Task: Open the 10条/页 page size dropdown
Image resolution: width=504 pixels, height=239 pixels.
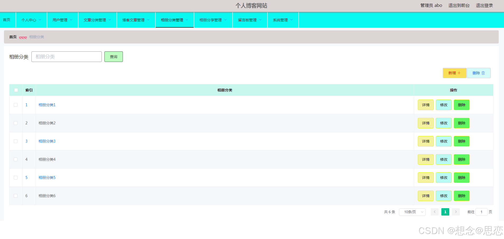Action: click(x=412, y=212)
